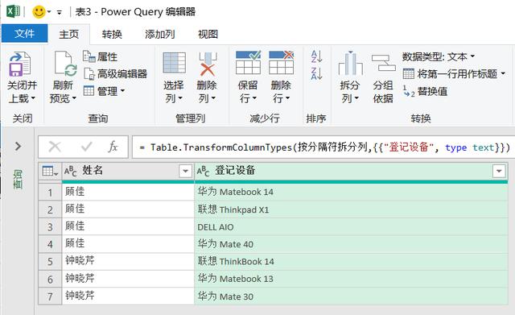Open the 高级编辑器
The image size is (515, 315).
pos(115,73)
